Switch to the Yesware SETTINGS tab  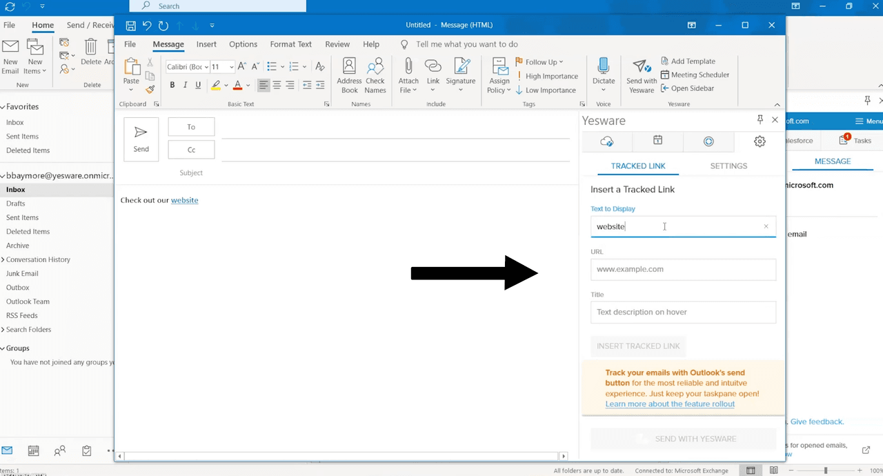point(728,166)
